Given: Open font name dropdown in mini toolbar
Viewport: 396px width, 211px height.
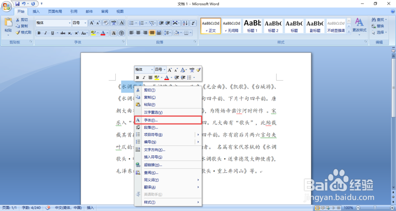Looking at the screenshot, I should 152,70.
